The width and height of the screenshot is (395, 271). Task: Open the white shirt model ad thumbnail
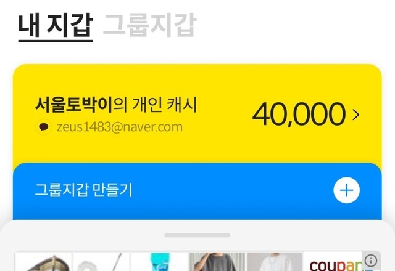(x=275, y=262)
